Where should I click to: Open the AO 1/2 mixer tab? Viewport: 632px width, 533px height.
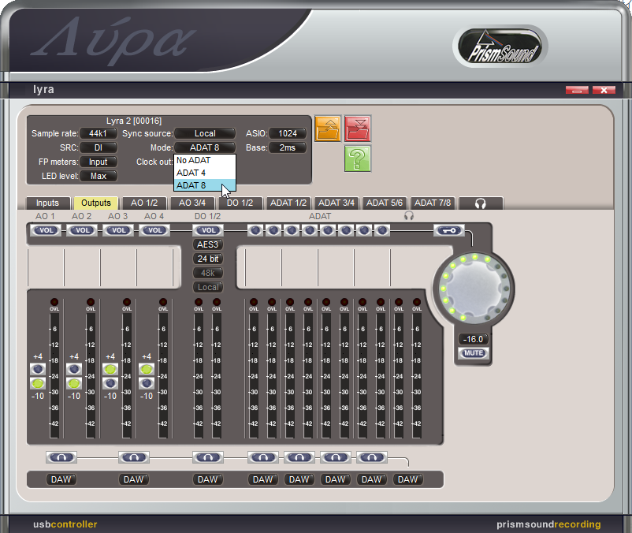click(x=144, y=203)
